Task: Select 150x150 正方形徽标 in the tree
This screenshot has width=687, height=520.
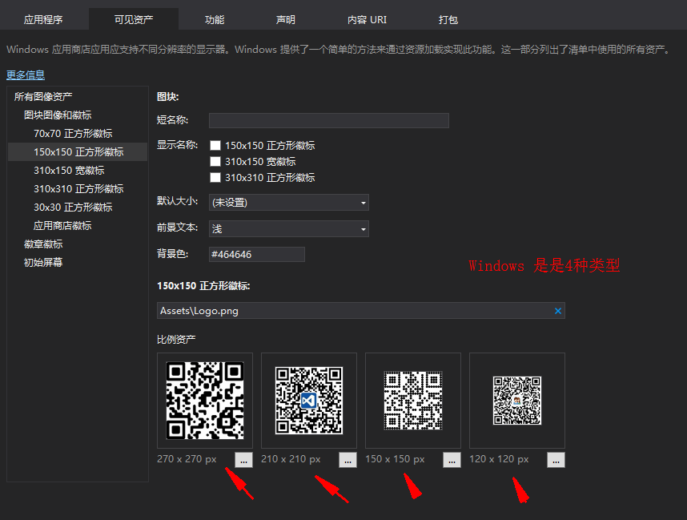Action: pos(78,151)
